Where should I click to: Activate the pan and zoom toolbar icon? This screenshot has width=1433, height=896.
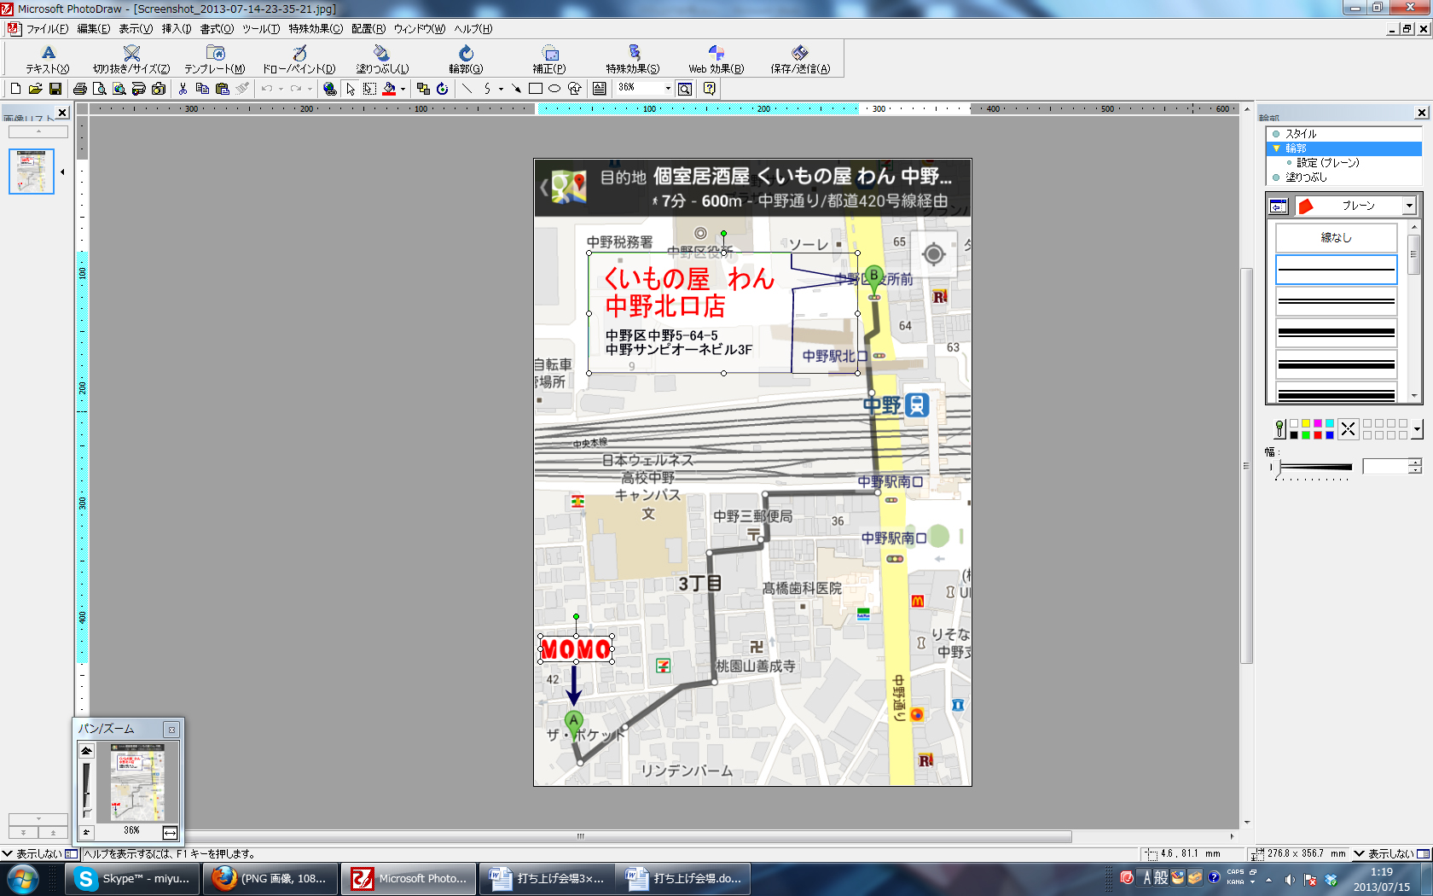685,89
